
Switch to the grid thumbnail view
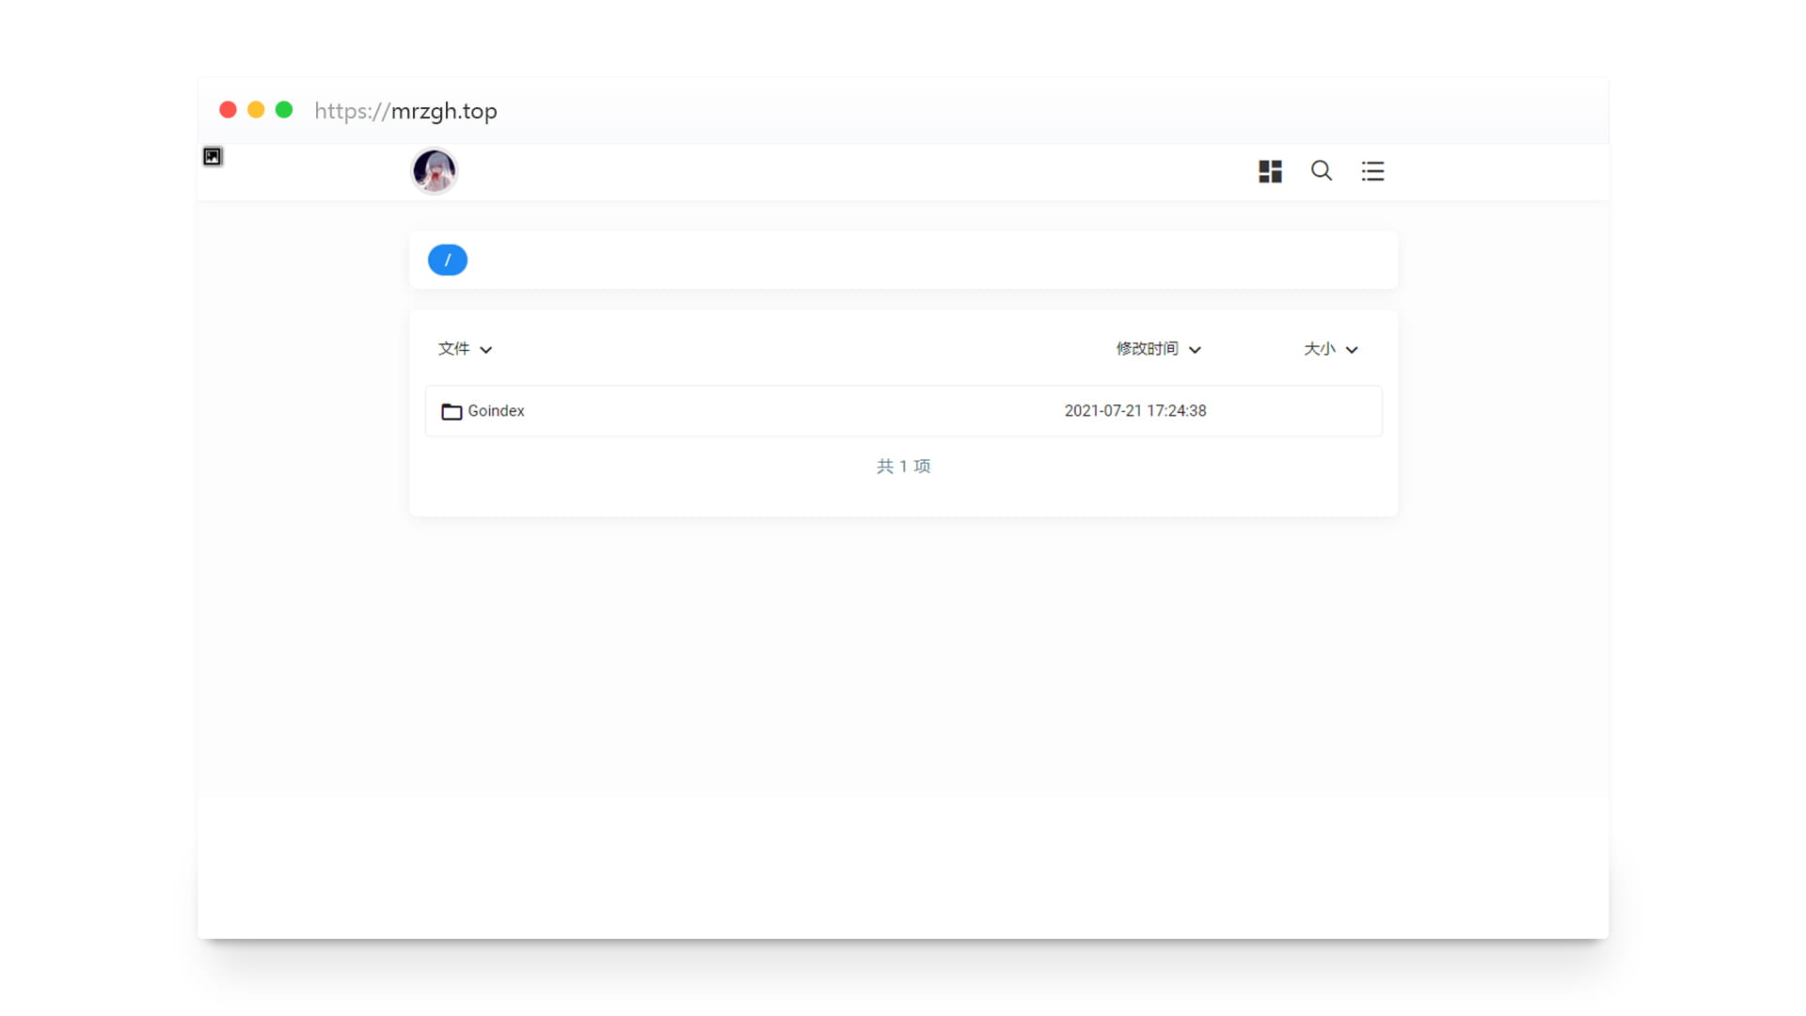pyautogui.click(x=1270, y=171)
